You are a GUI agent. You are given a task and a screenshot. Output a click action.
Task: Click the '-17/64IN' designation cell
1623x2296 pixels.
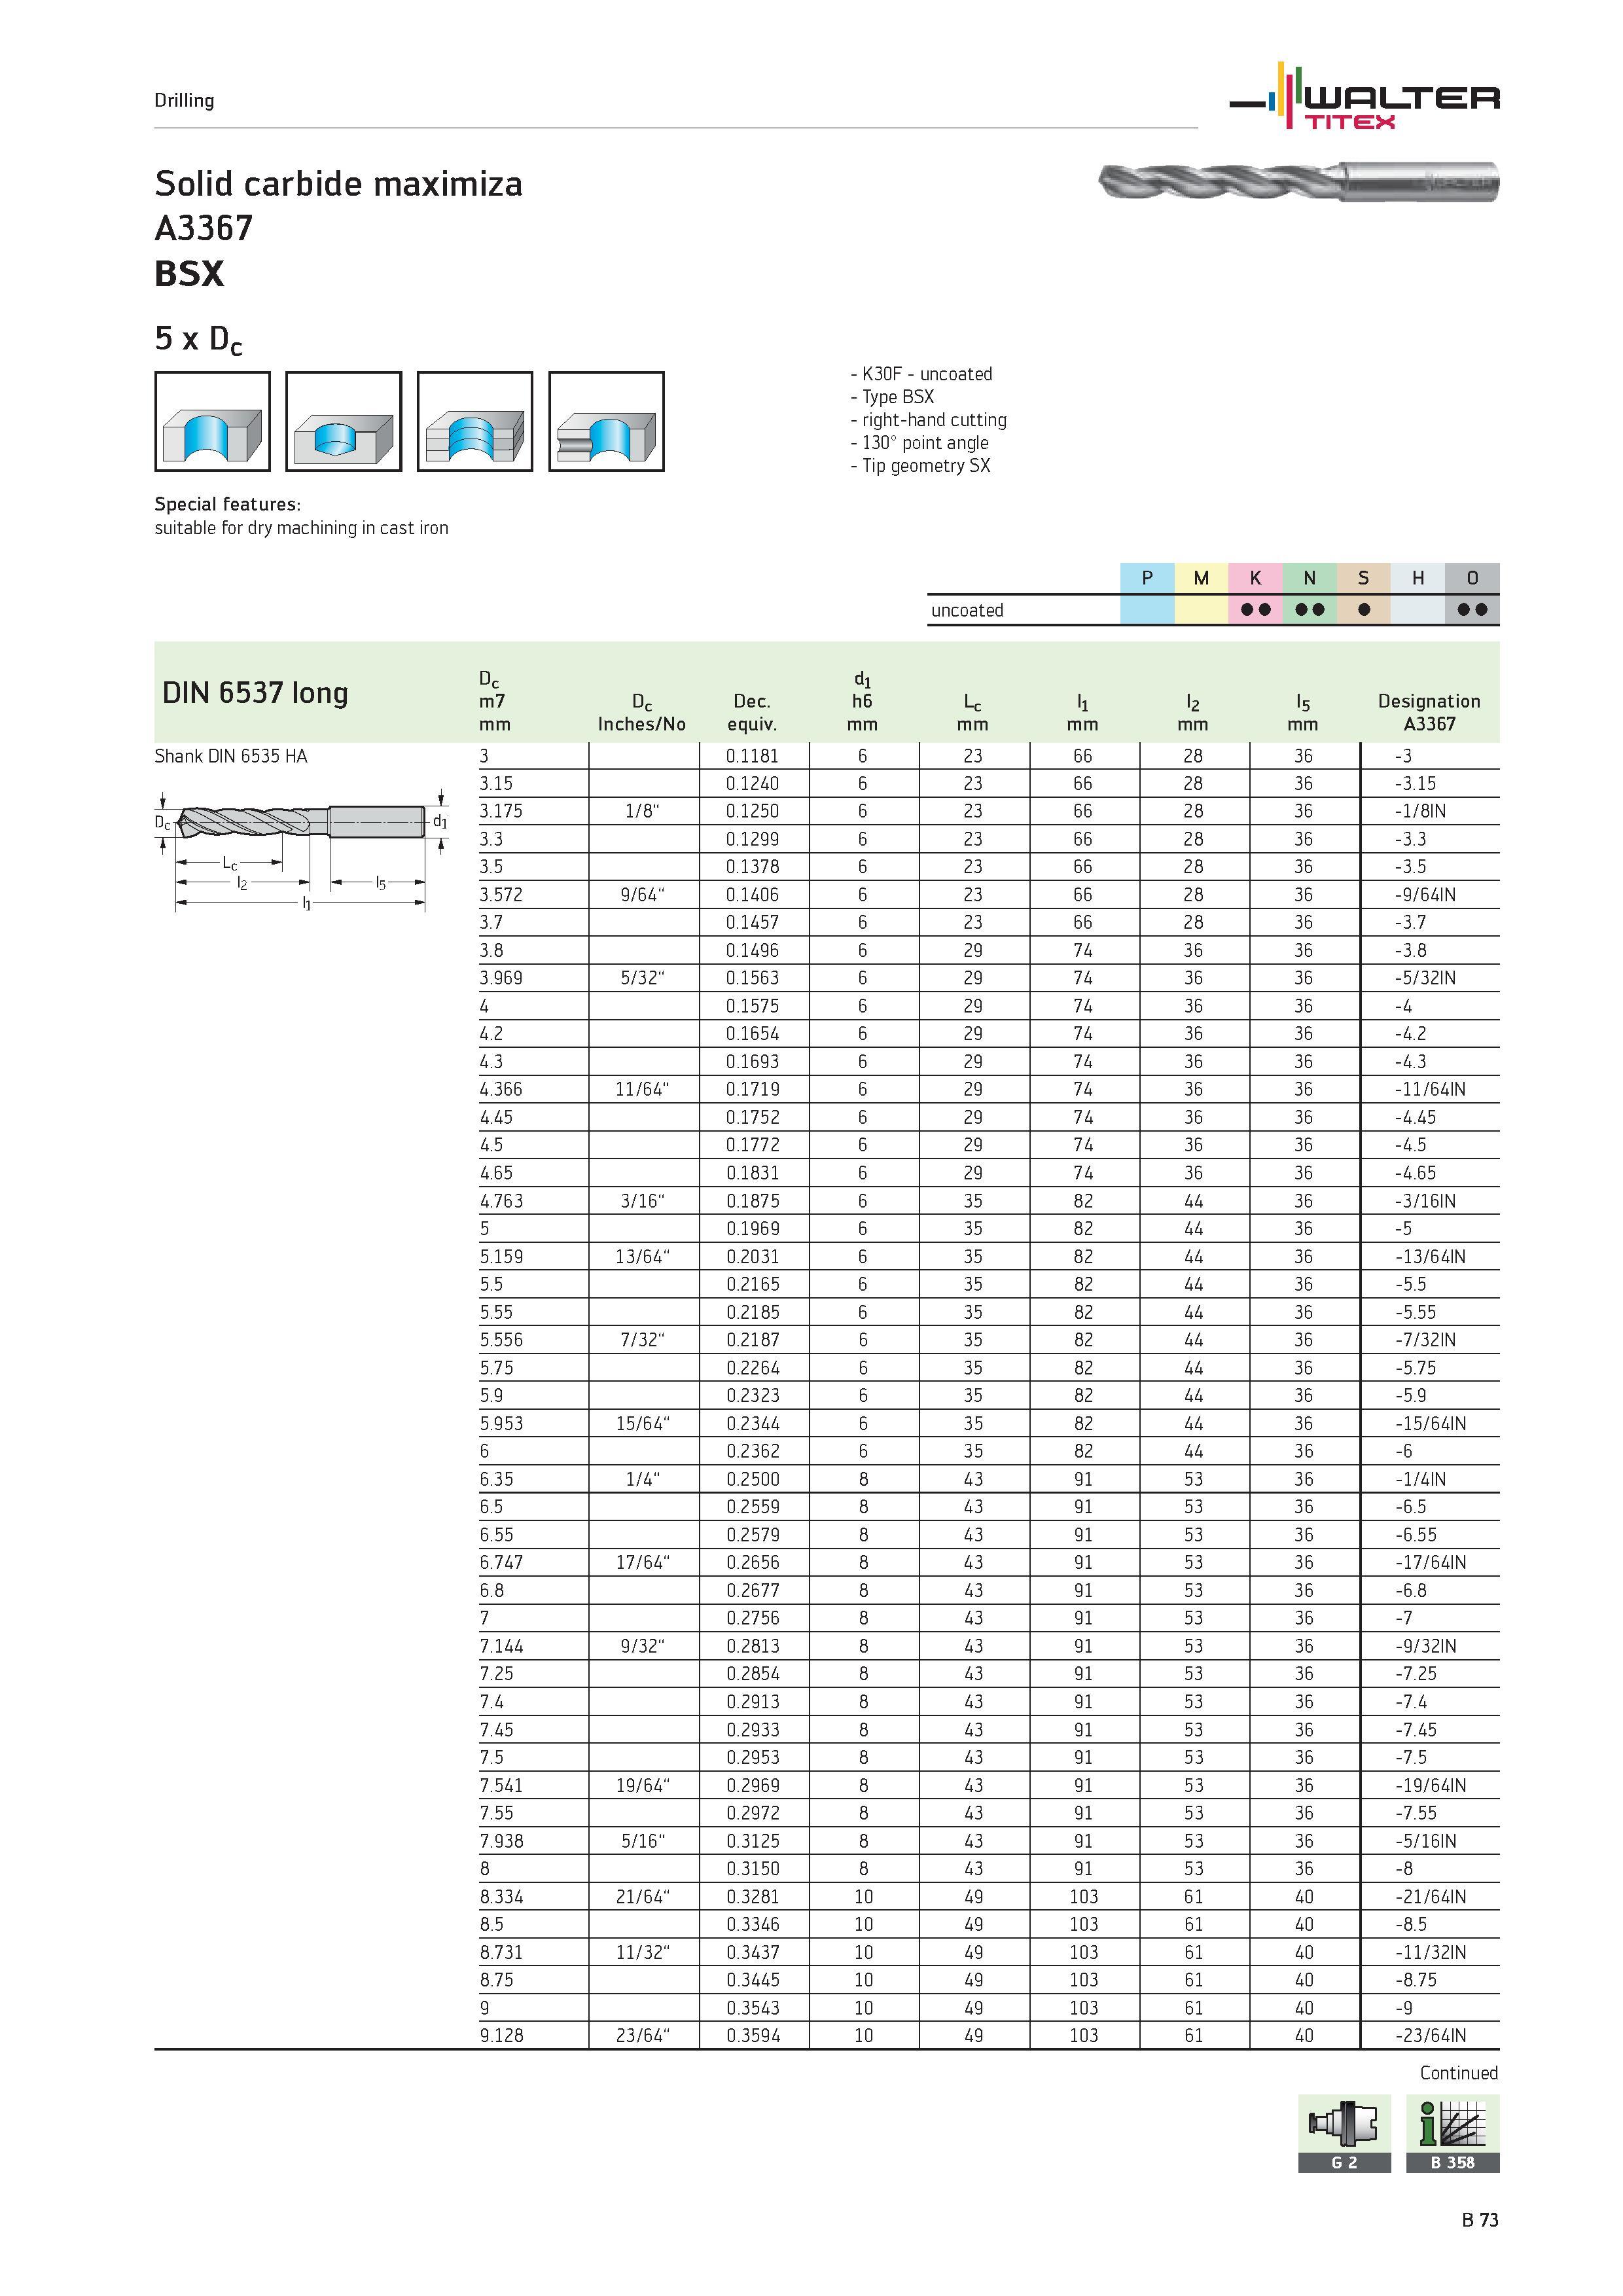[1430, 1562]
